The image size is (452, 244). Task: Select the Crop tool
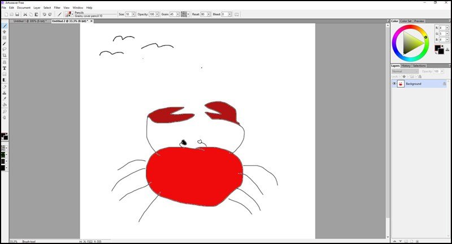[5, 55]
